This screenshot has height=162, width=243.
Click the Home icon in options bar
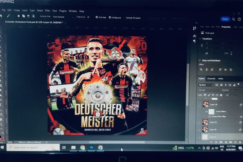(2, 16)
